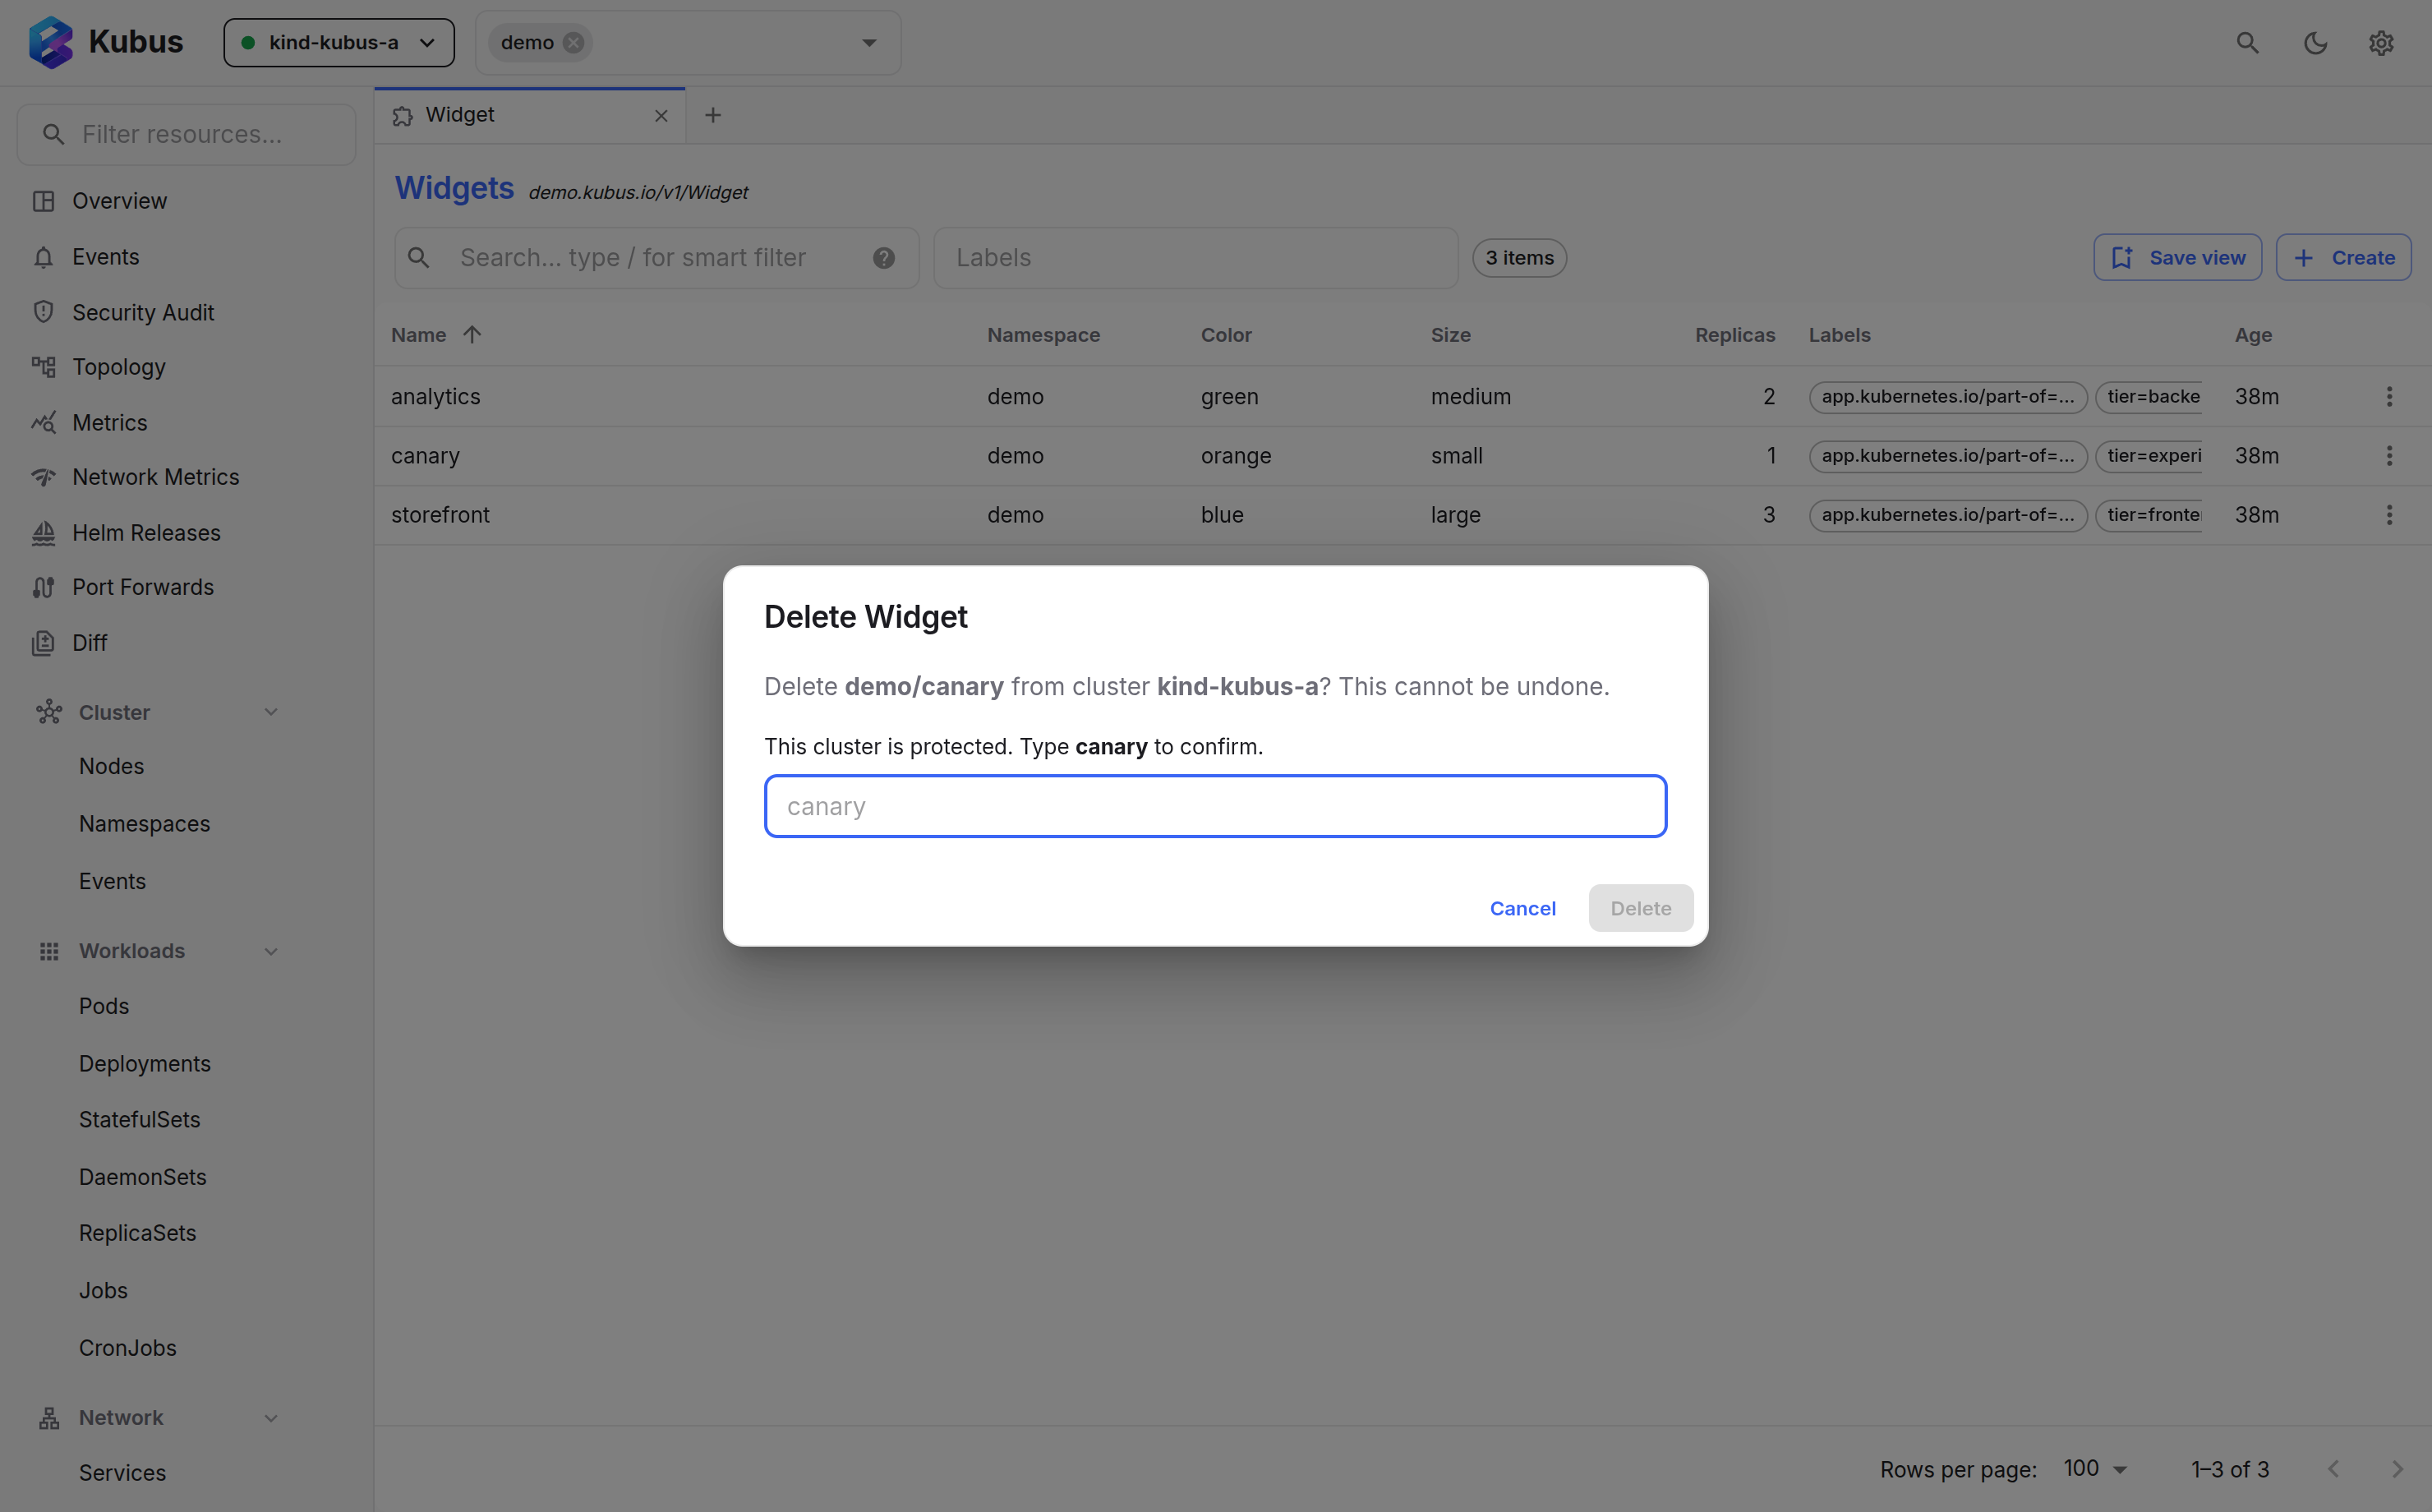Open Jobs list
Screen dimensions: 2432x1512
coord(104,1290)
